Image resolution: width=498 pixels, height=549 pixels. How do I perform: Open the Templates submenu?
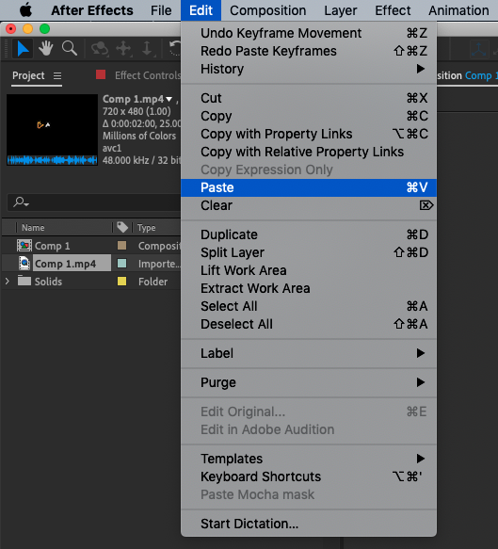coord(309,459)
